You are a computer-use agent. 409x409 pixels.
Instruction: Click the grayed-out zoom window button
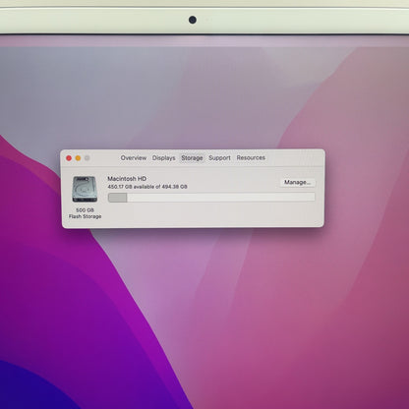pos(88,158)
